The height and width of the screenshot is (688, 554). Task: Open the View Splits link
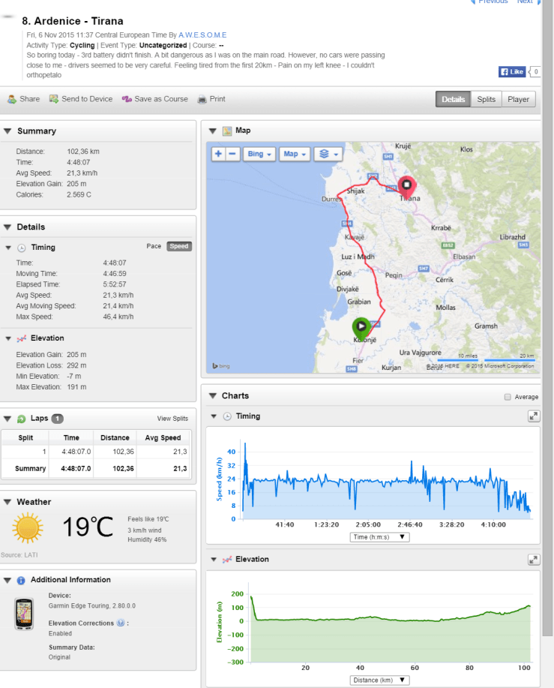tap(172, 419)
